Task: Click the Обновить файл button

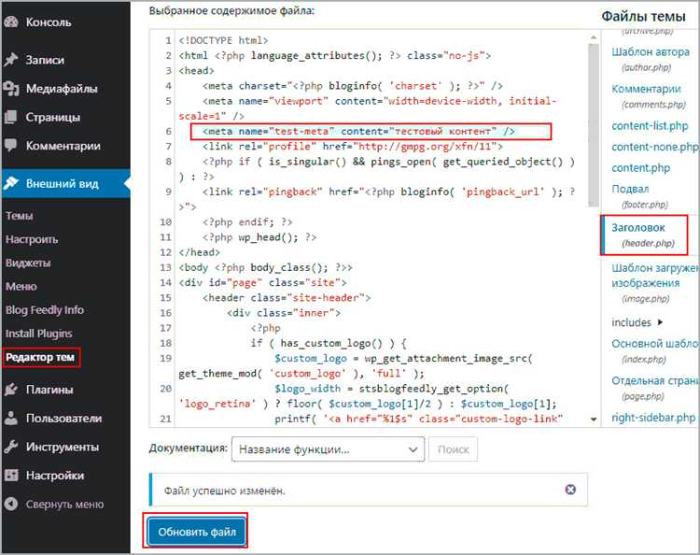Action: 196,532
